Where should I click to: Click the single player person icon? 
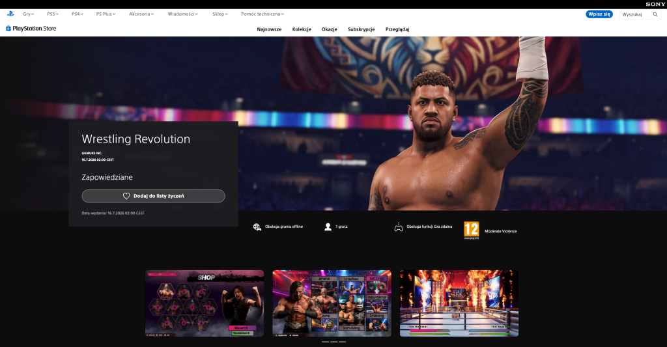(x=328, y=227)
